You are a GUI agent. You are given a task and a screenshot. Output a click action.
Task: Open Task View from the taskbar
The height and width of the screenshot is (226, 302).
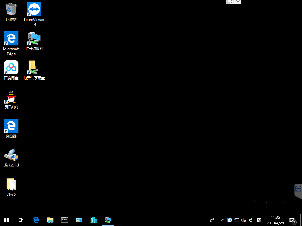[21, 220]
